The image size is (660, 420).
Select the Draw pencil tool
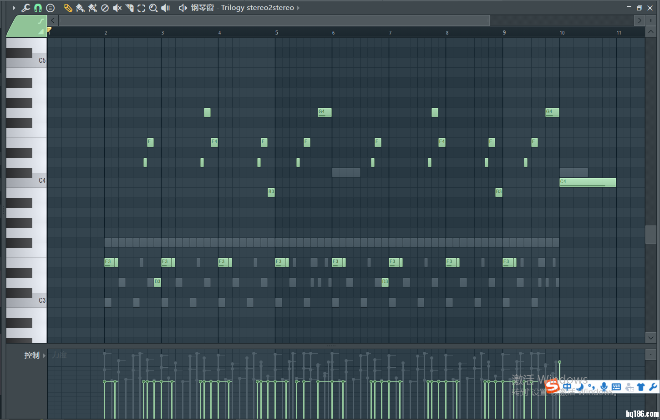click(x=68, y=8)
